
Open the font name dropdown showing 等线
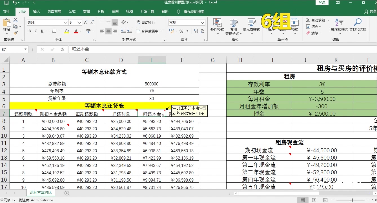(66, 23)
